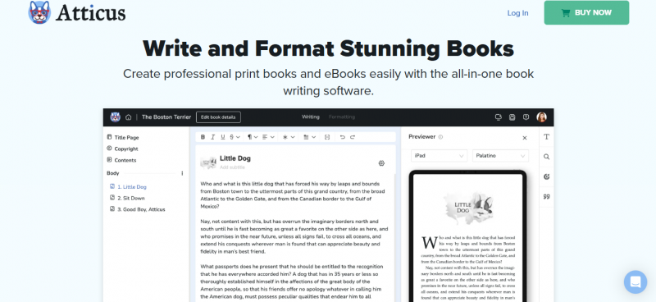656x302 pixels.
Task: Open the Title Page section
Action: tap(122, 137)
